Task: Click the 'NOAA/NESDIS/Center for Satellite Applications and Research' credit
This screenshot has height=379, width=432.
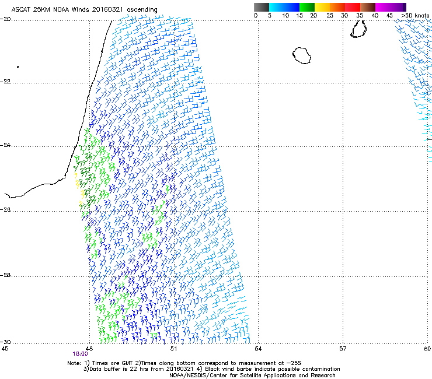Action: tap(252, 376)
